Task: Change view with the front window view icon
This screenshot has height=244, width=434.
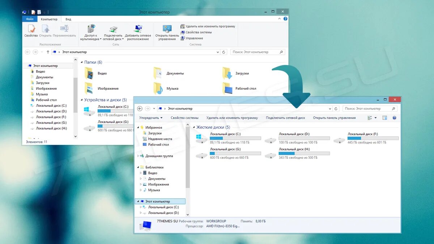Action: [370, 118]
